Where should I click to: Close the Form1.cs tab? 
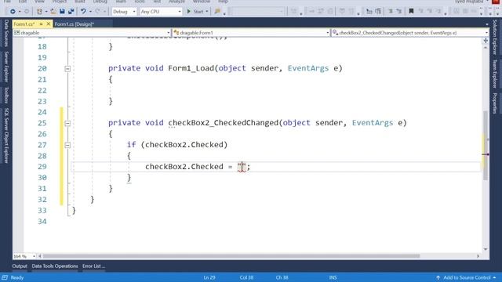[49, 24]
